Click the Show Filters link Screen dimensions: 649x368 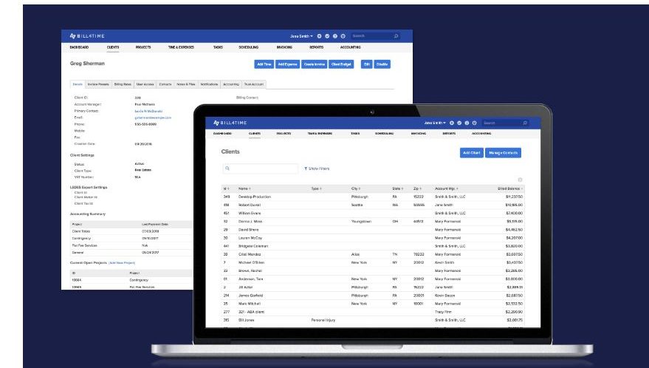317,168
